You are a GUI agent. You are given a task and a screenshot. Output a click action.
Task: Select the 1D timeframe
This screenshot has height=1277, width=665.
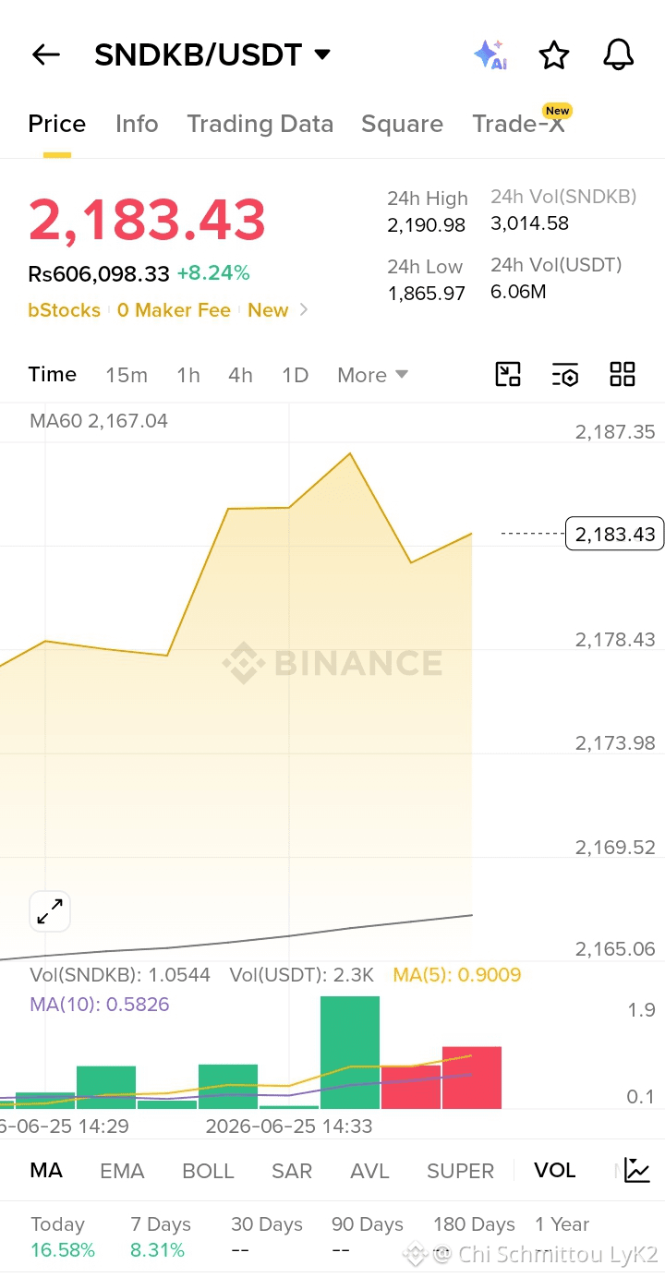(295, 375)
